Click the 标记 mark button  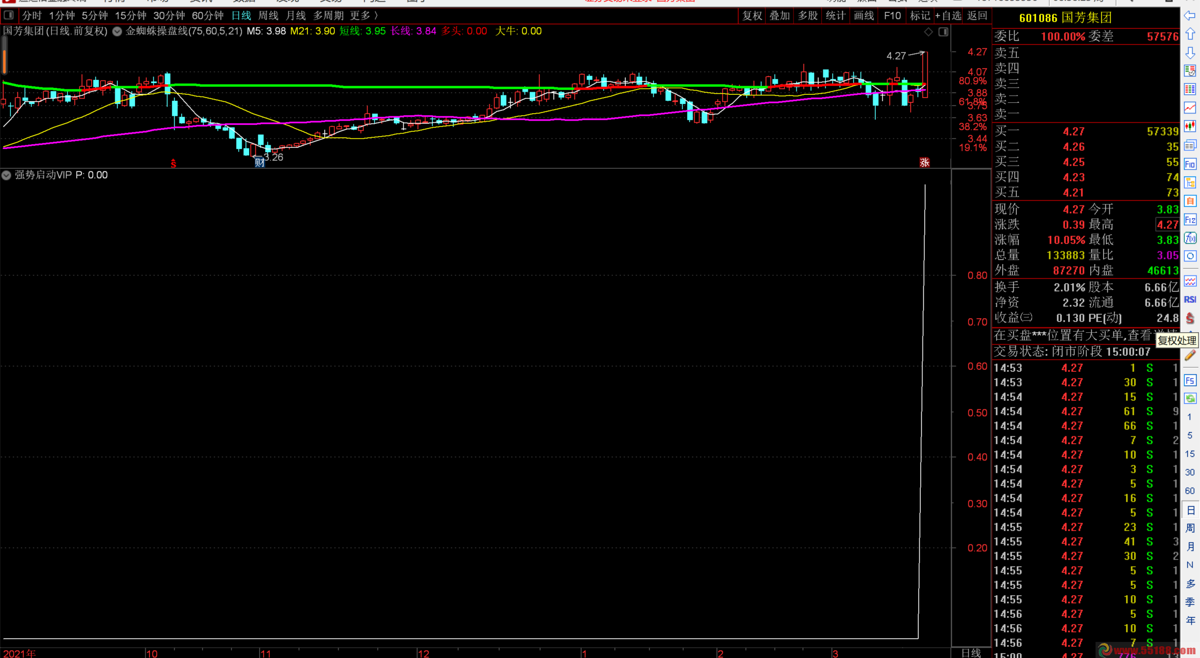920,16
